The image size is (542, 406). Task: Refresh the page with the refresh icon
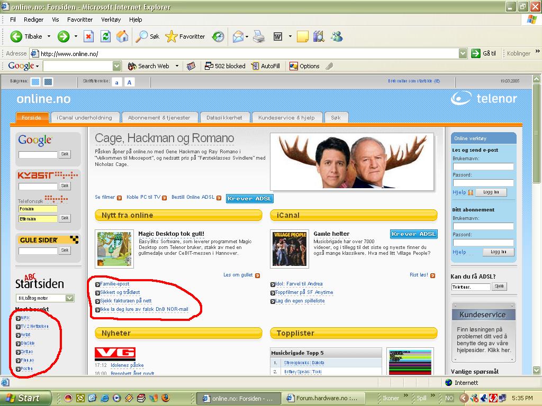click(106, 36)
